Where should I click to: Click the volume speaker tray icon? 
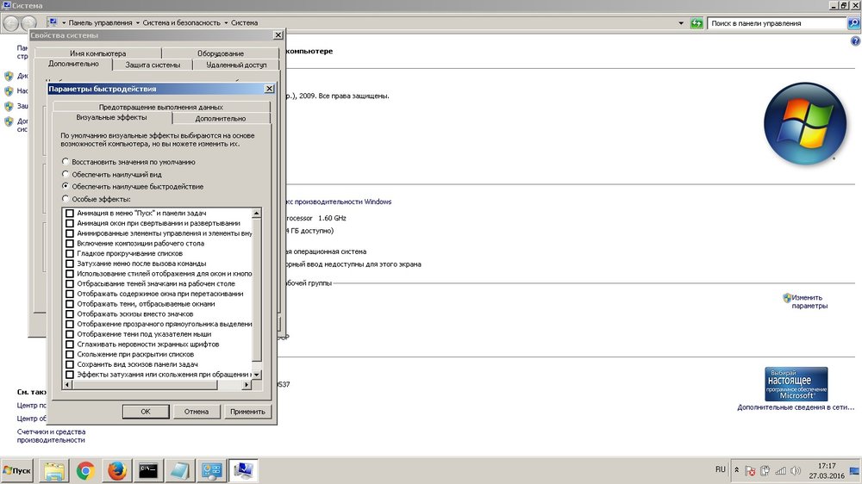[x=794, y=471]
